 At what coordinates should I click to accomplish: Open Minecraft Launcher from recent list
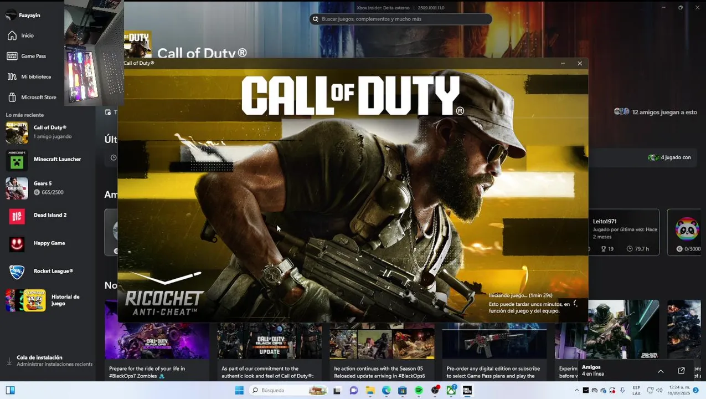click(x=47, y=160)
